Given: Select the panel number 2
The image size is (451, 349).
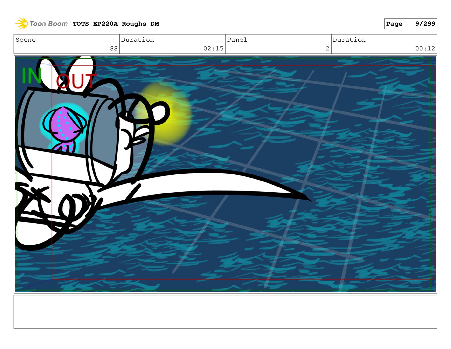Looking at the screenshot, I should pos(328,48).
